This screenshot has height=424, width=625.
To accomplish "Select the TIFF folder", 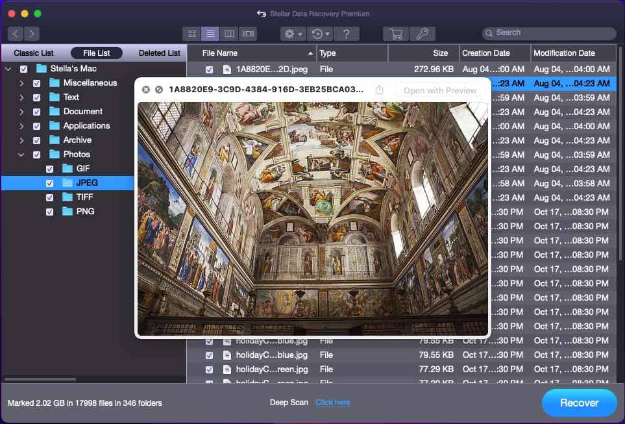I will 84,197.
